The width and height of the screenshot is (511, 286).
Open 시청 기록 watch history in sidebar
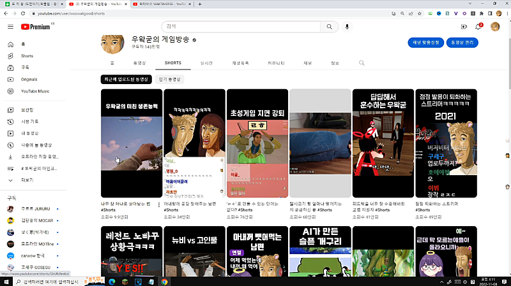pyautogui.click(x=30, y=121)
